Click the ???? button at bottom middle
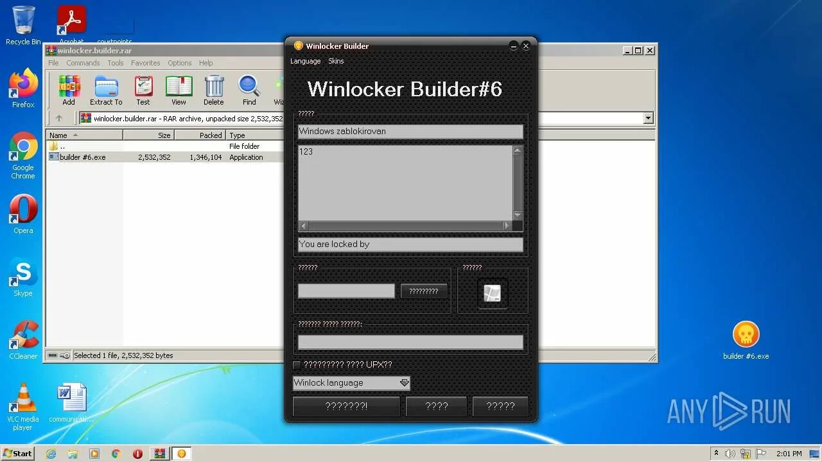Viewport: 822px width, 462px height. click(437, 406)
